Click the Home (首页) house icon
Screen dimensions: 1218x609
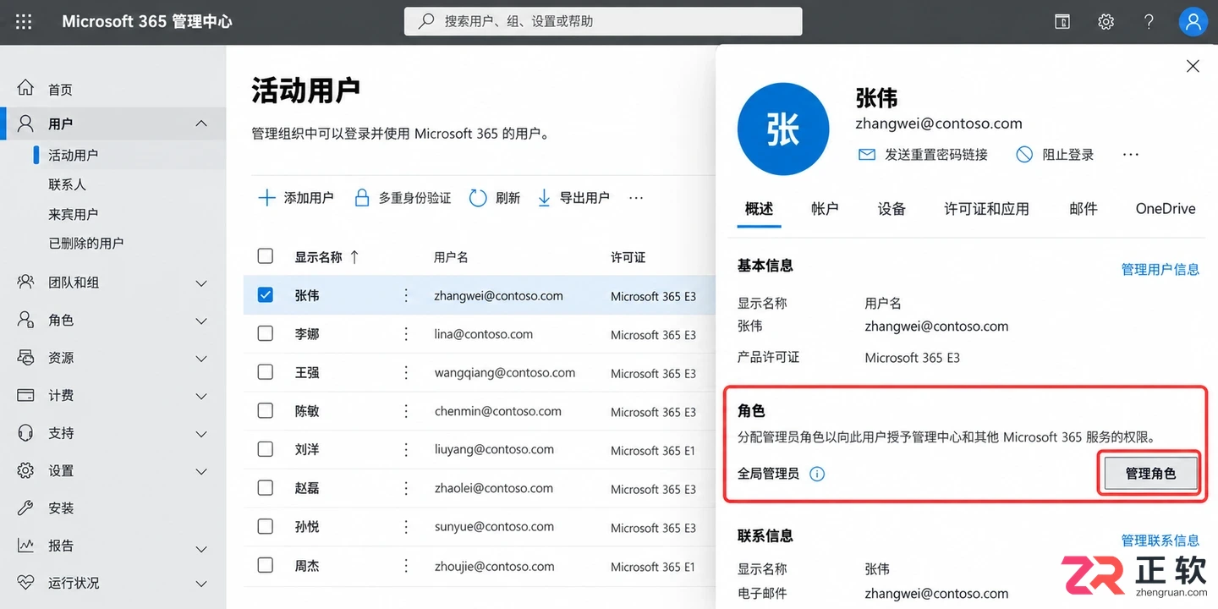click(25, 88)
